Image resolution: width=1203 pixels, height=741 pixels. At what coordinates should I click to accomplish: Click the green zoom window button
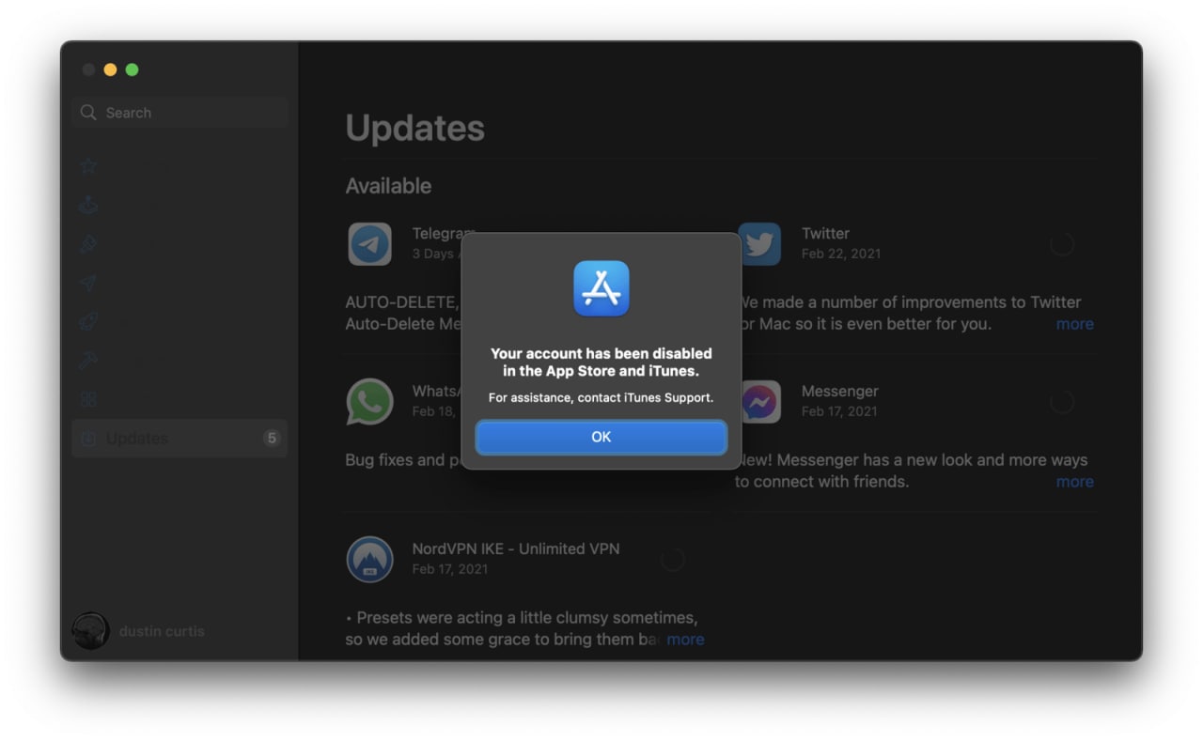pyautogui.click(x=132, y=69)
